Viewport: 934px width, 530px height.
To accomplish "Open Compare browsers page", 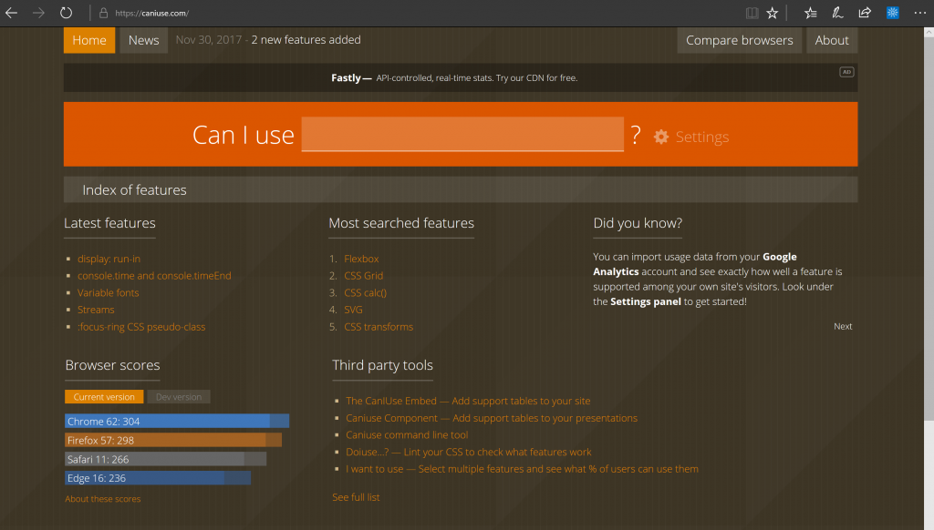I will (739, 40).
